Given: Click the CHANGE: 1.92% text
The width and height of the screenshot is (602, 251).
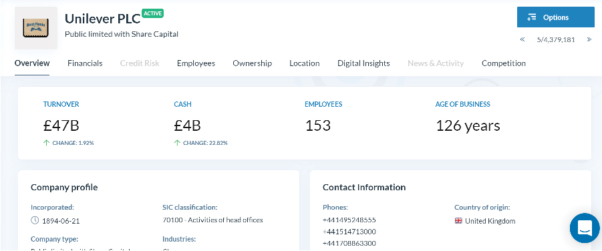Looking at the screenshot, I should tap(73, 143).
